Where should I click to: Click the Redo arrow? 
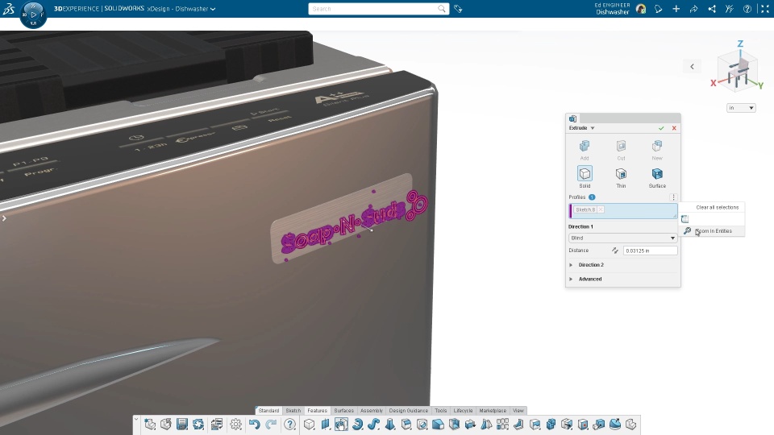(x=271, y=425)
